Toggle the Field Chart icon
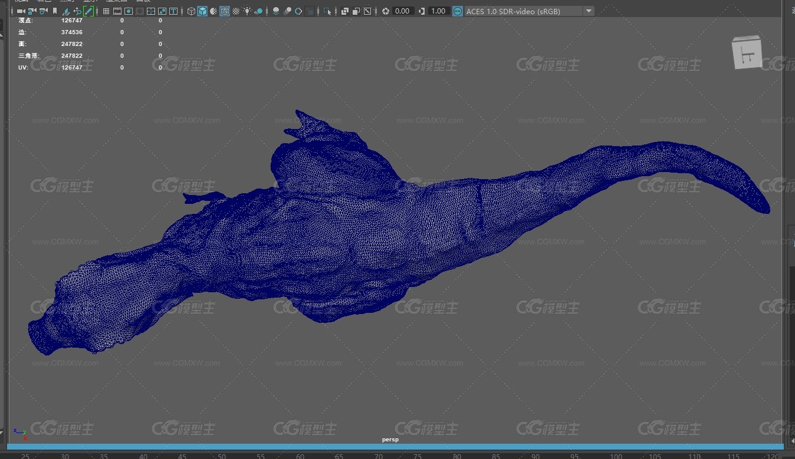Screen dimensions: 795x459 click(x=151, y=11)
